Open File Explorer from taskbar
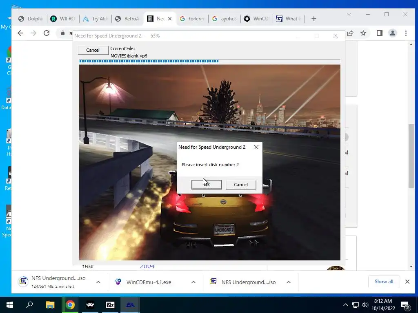 coord(50,305)
